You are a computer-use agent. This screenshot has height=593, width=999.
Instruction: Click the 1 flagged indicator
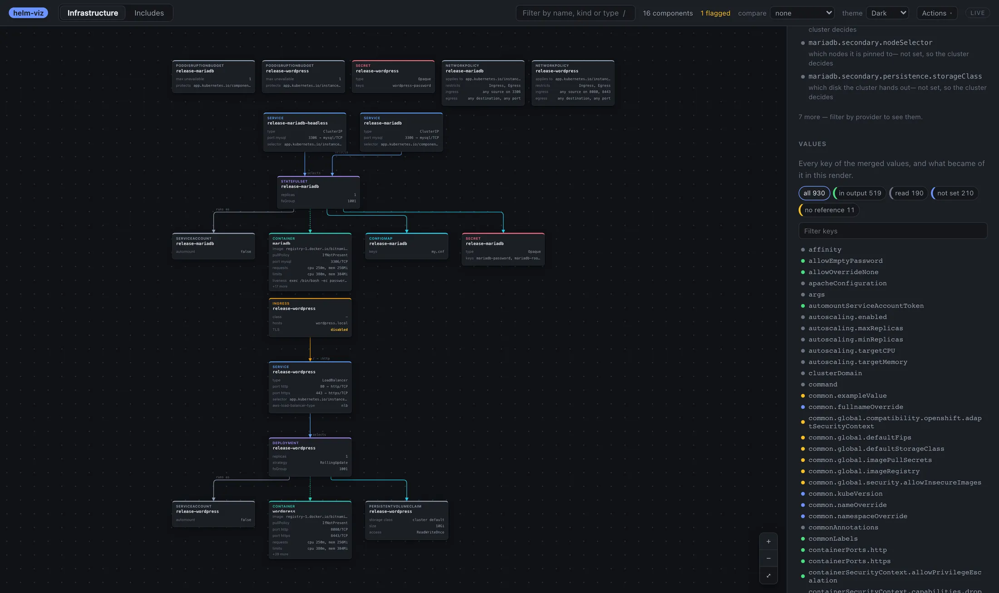pos(715,13)
